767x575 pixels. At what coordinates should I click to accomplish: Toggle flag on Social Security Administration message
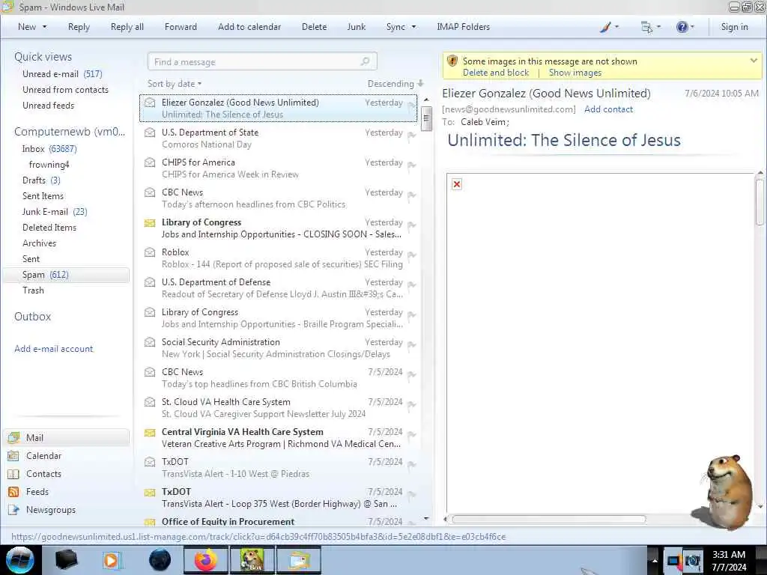click(411, 344)
